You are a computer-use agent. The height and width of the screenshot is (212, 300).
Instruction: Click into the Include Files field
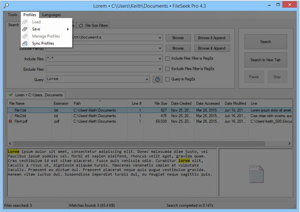point(102,58)
